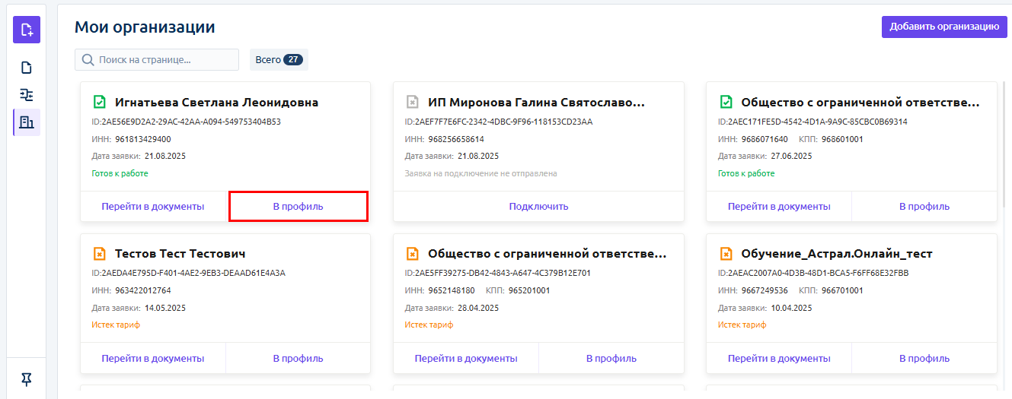The height and width of the screenshot is (399, 1012).
Task: Click gray status icon of ИП Миронова card
Action: 412,102
